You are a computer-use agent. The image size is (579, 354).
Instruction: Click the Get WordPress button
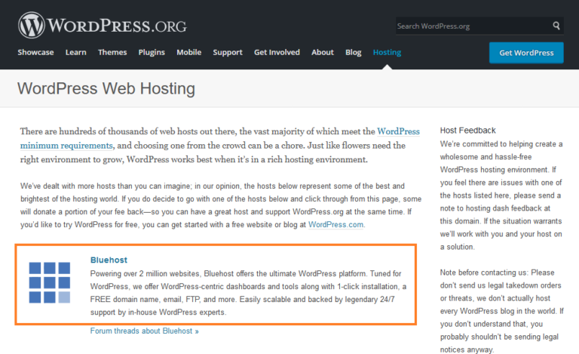click(x=526, y=53)
